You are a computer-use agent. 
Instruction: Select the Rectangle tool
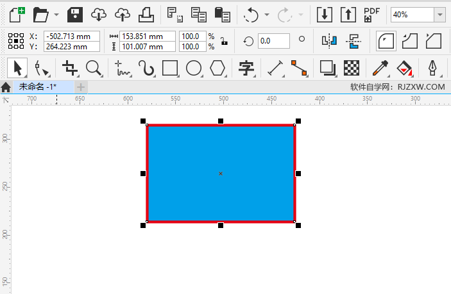tap(170, 67)
